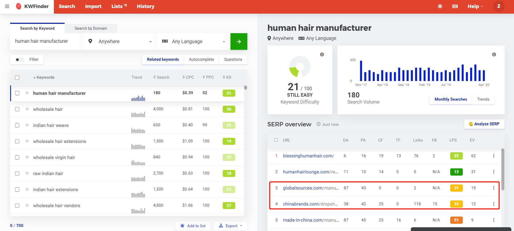
Task: Switch to the Search by Domain tab
Action: tap(91, 28)
